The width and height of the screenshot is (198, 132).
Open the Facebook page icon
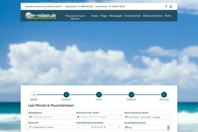[166, 6]
